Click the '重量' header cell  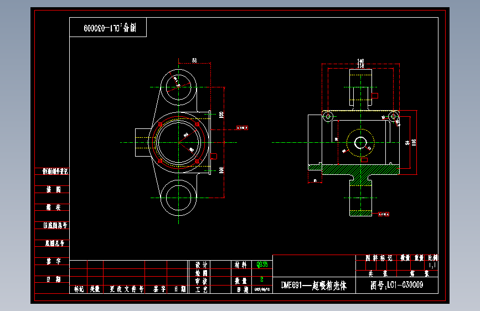point(419,258)
